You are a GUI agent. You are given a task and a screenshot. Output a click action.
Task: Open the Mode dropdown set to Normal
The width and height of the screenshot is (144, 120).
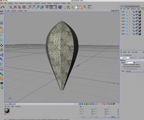[135, 71]
